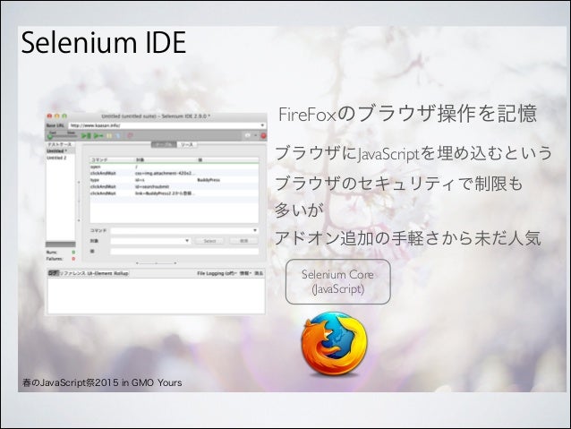571x429 pixels.
Task: Open the scheduler dropdown arrow beside clock icon
Action: (x=255, y=135)
